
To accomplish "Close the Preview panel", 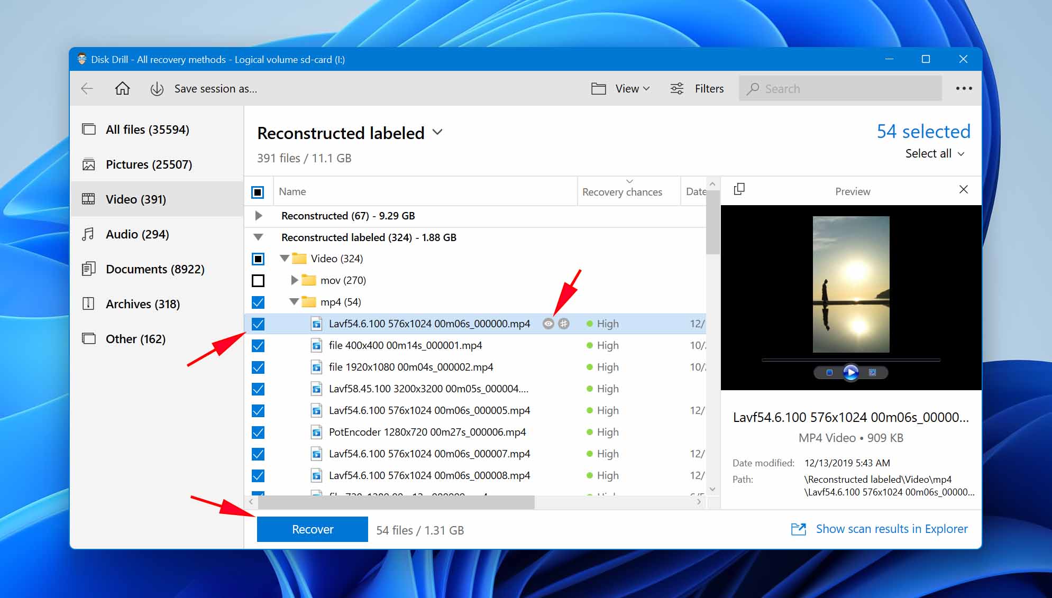I will pos(964,189).
